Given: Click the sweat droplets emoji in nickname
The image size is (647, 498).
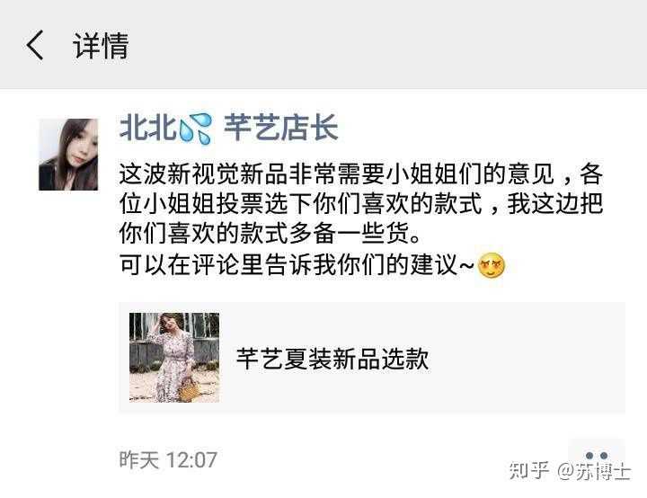Looking at the screenshot, I should click(x=196, y=129).
